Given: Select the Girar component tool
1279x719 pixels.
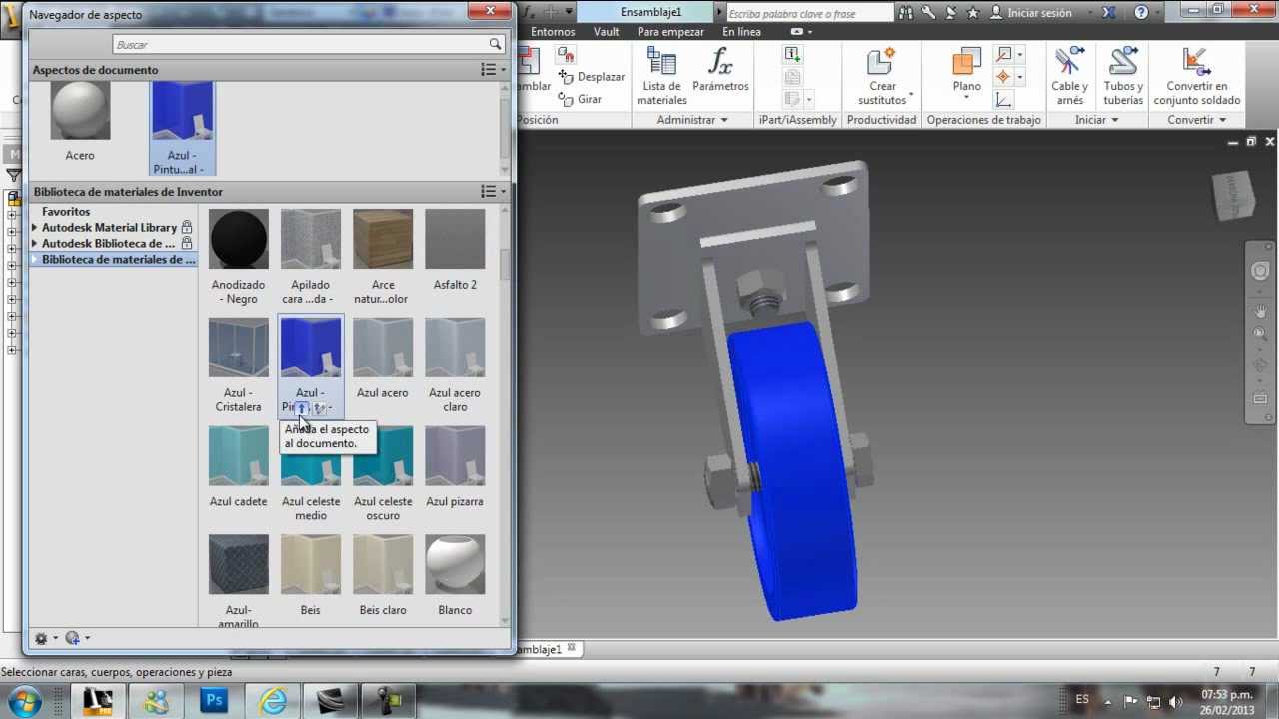Looking at the screenshot, I should (580, 99).
